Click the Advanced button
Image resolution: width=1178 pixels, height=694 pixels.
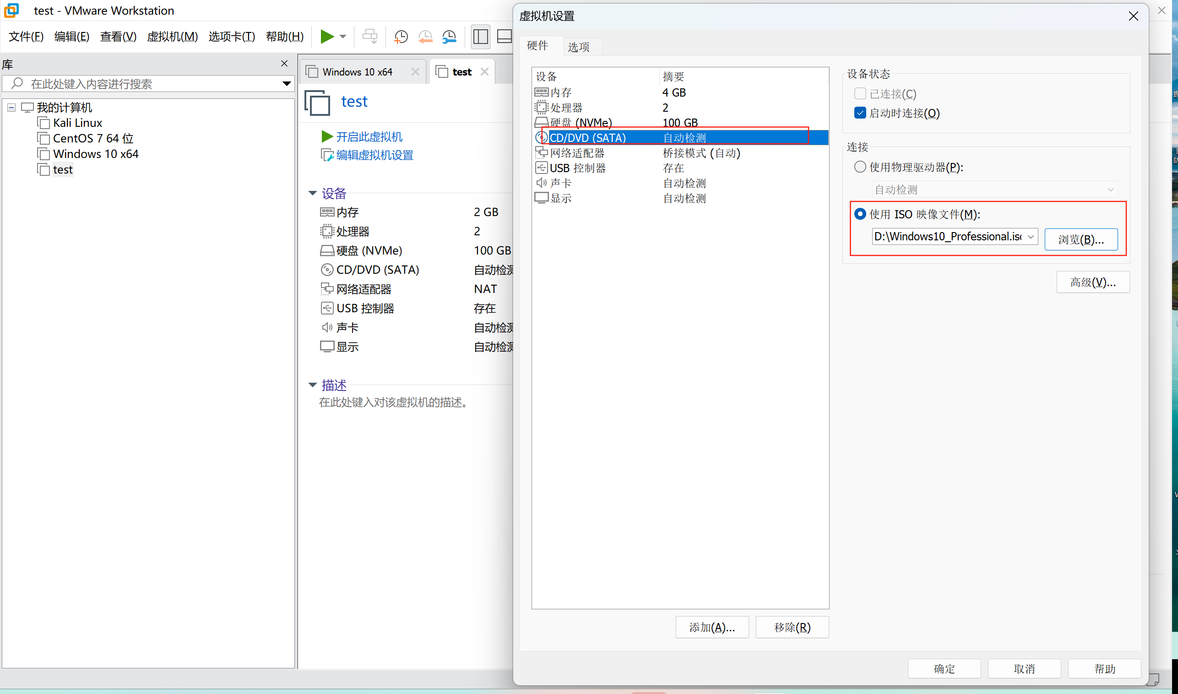pos(1092,282)
